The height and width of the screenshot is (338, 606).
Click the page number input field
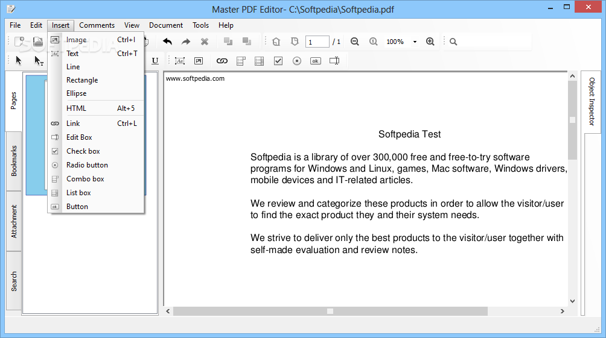(x=317, y=42)
